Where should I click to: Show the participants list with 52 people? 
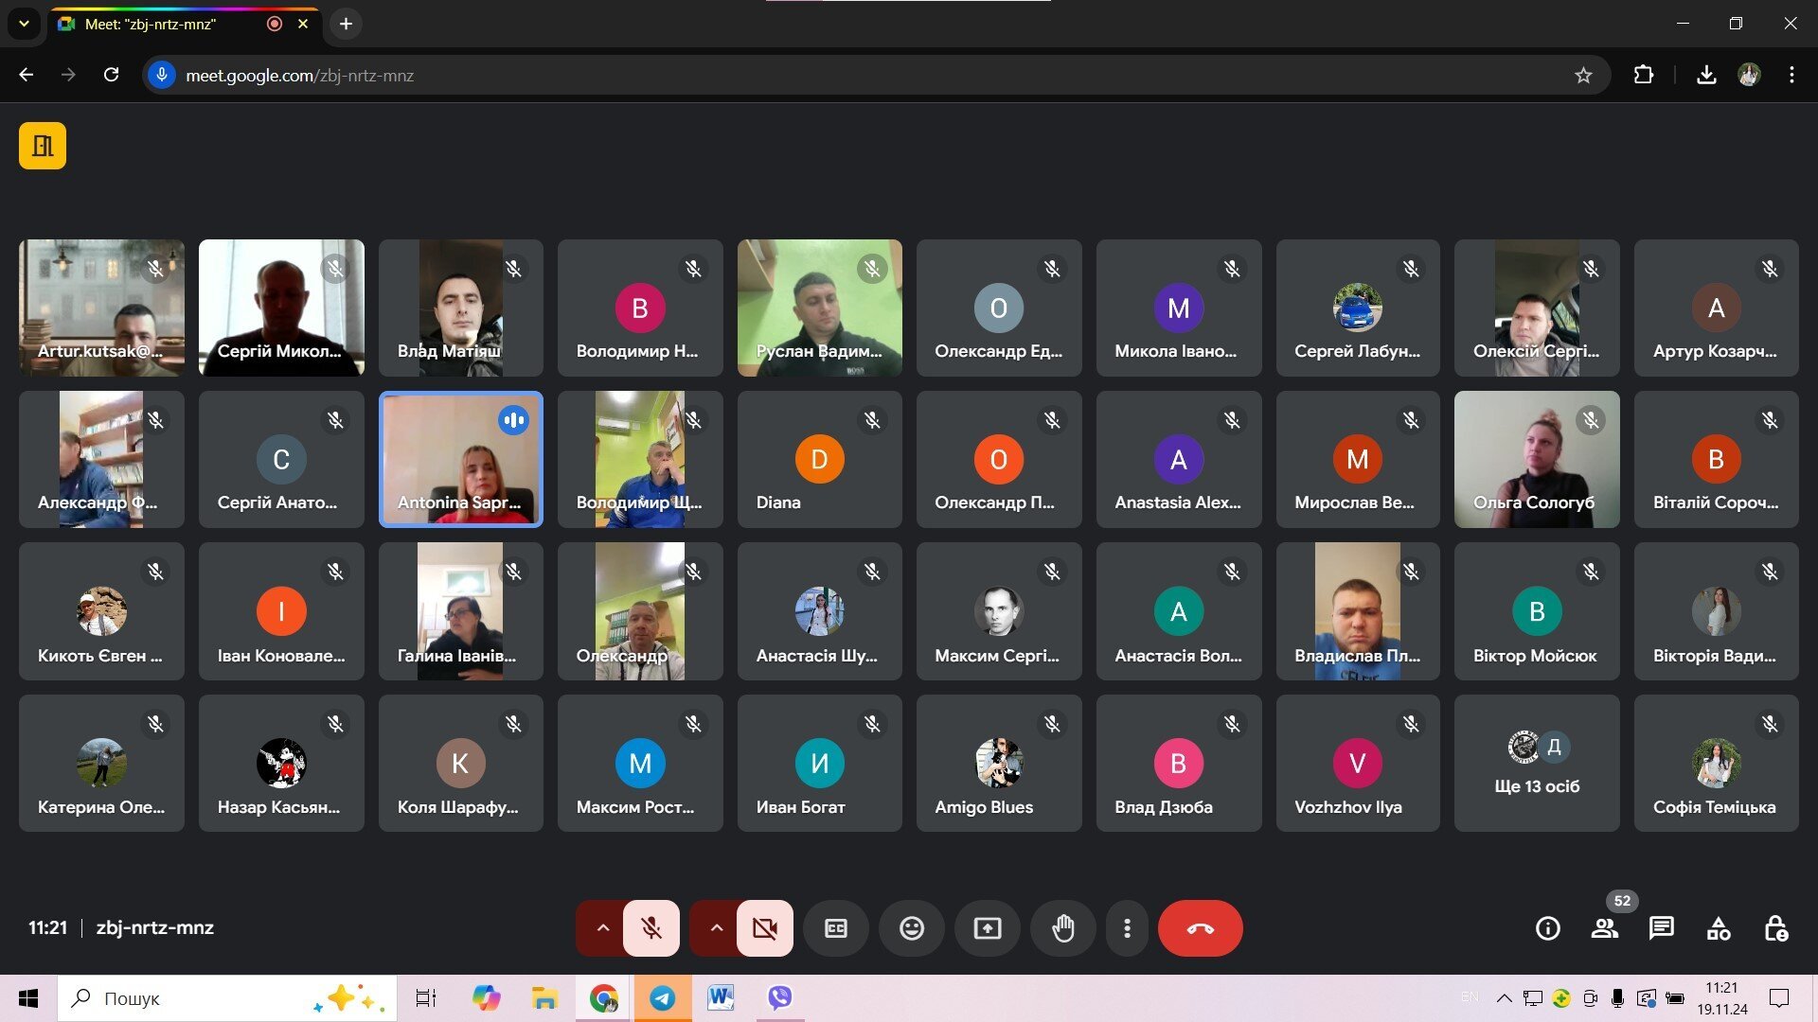(x=1605, y=928)
